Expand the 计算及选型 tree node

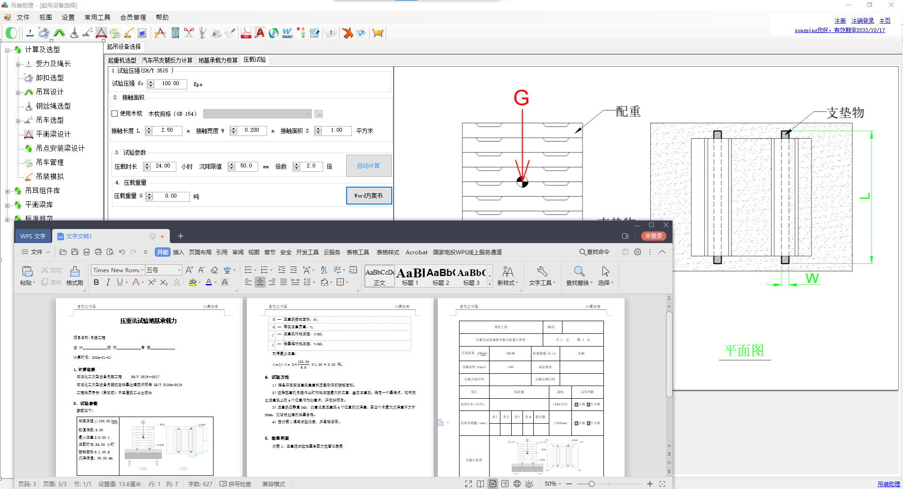7,50
